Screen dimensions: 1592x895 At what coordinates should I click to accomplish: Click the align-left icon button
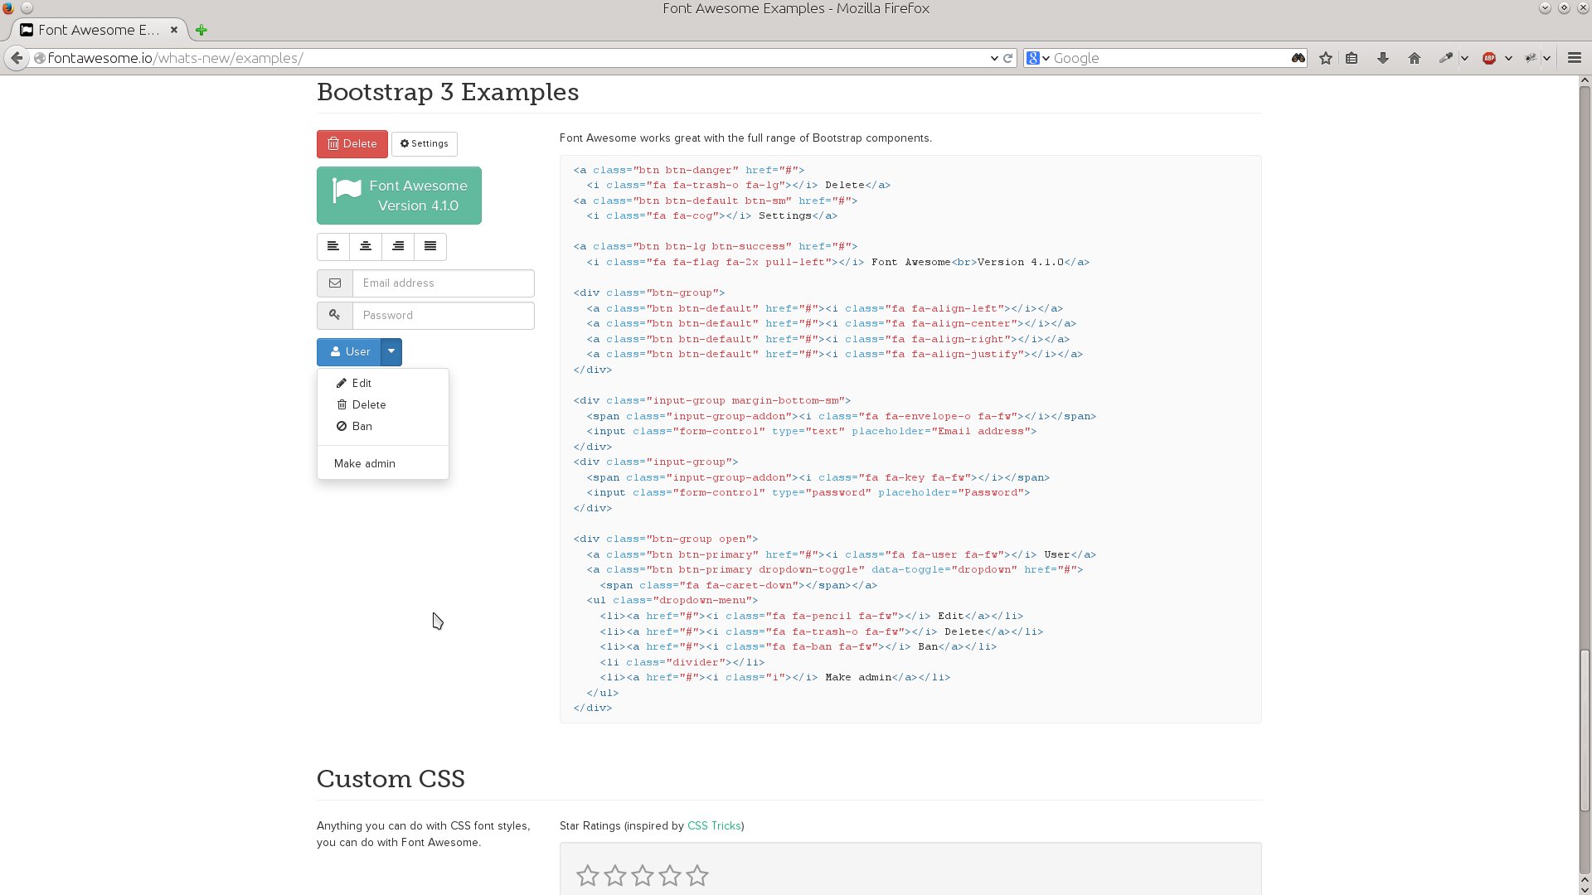pos(332,246)
